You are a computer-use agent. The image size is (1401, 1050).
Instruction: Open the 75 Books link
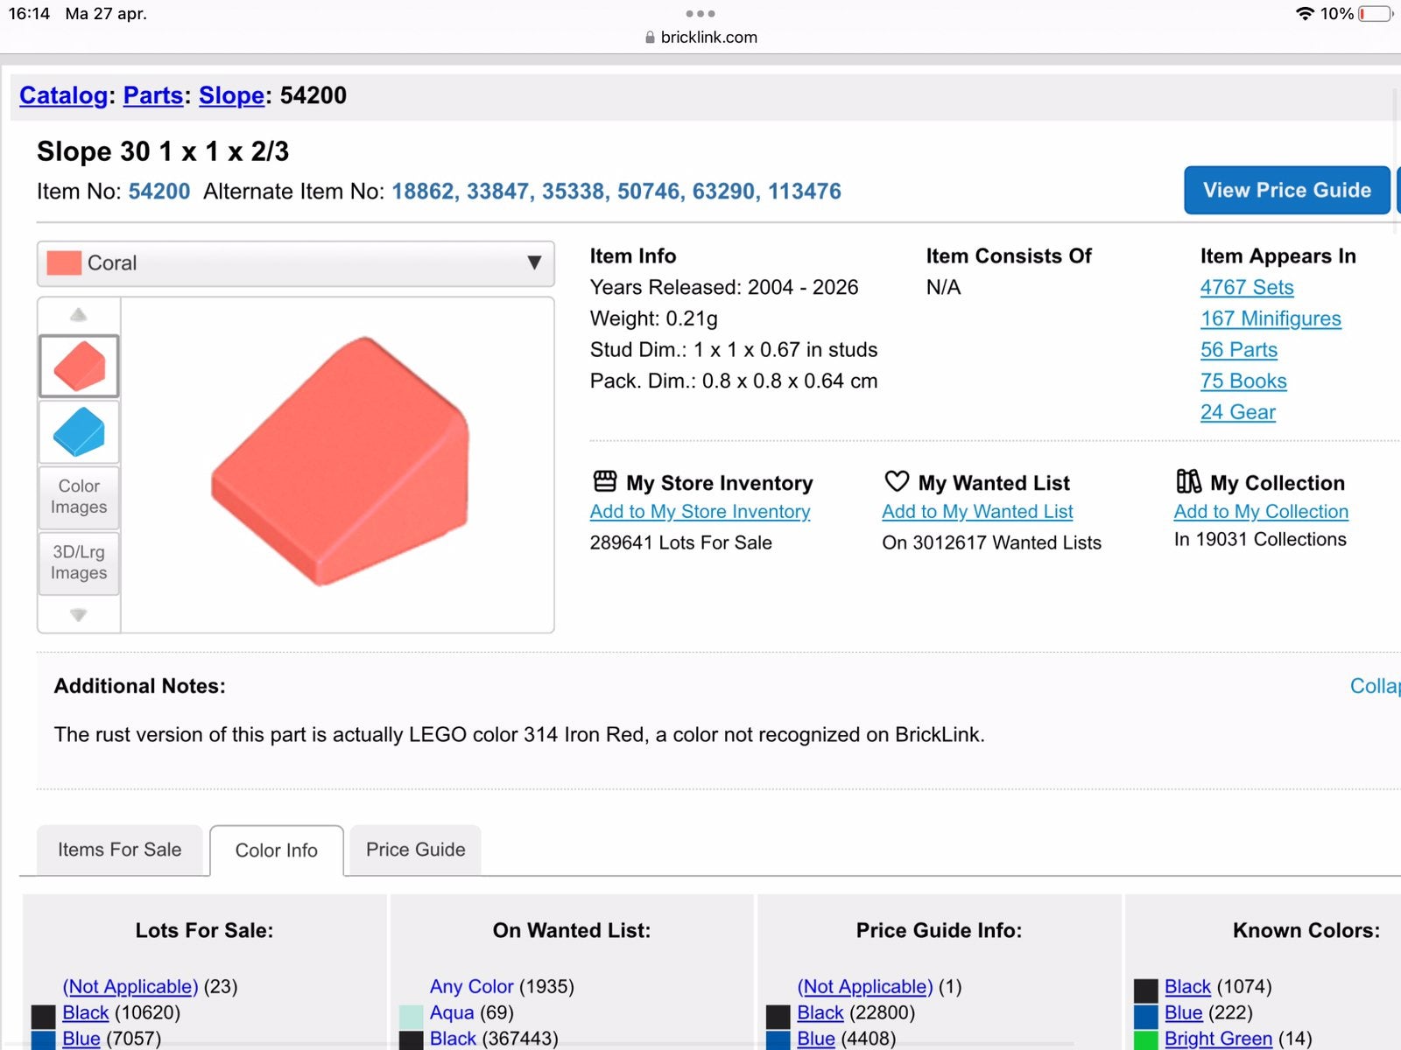click(x=1243, y=381)
